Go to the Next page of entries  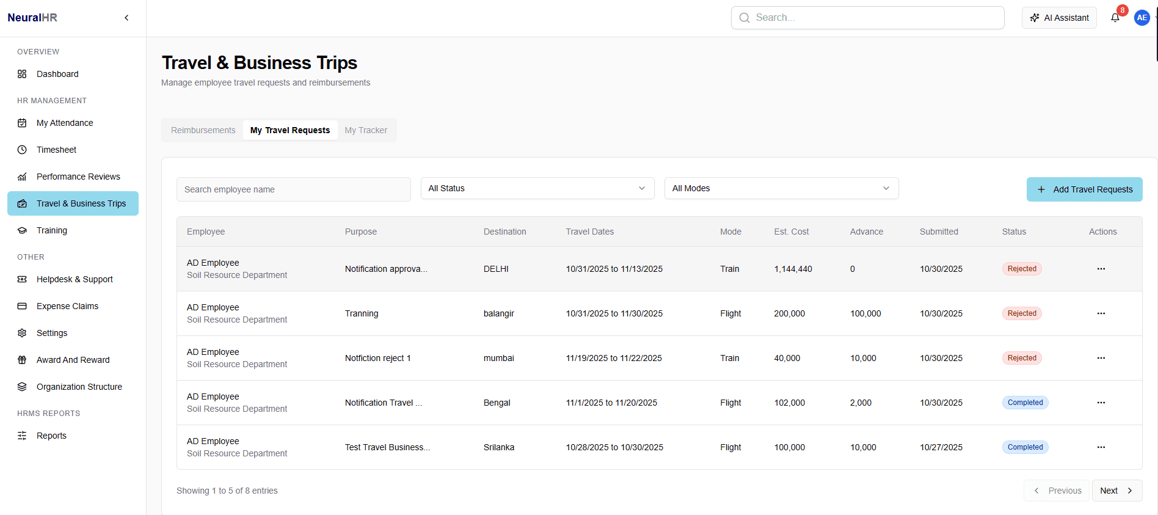[1116, 491]
